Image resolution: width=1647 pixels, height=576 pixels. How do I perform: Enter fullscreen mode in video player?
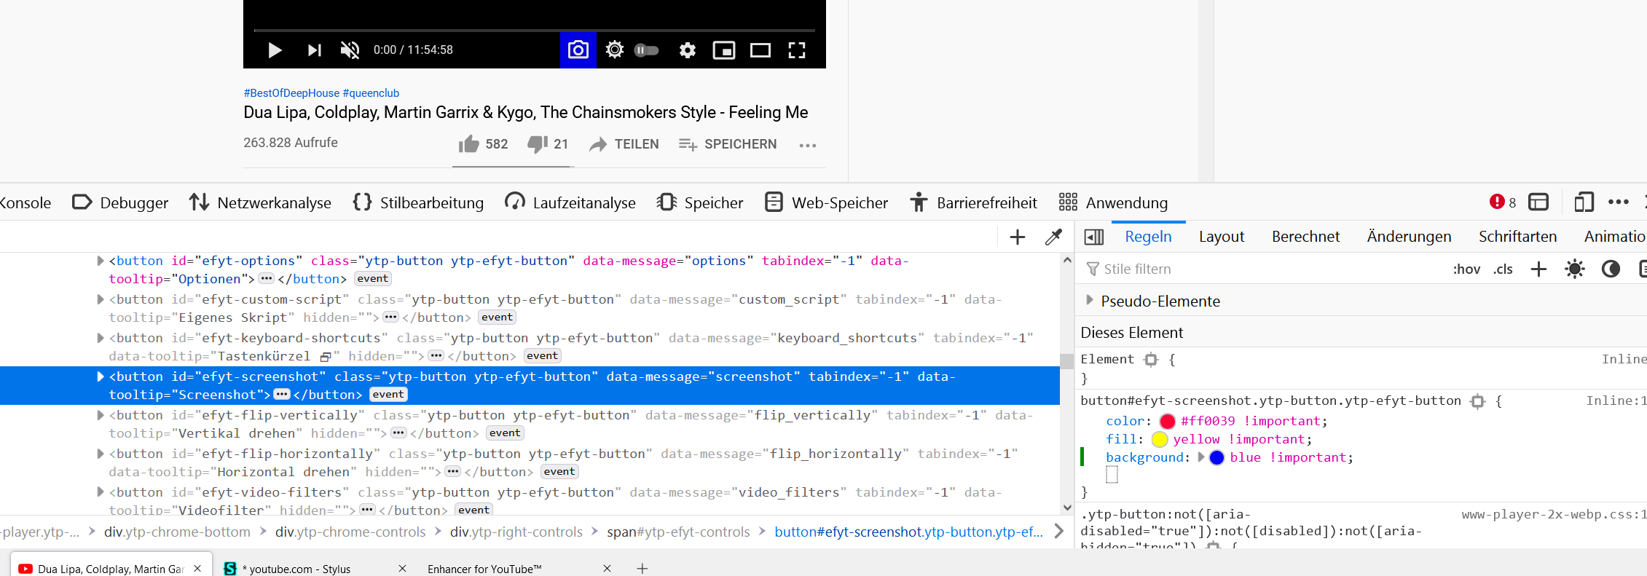[x=797, y=50]
